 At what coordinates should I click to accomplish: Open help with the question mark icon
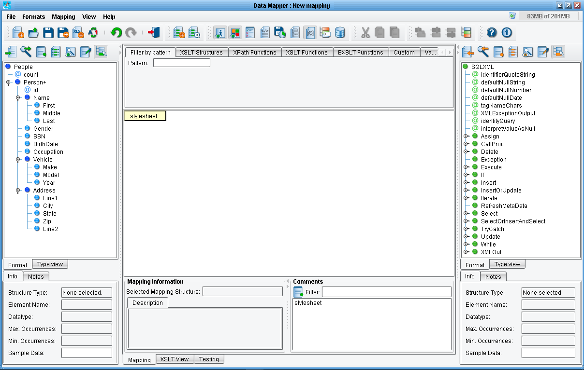pos(492,32)
